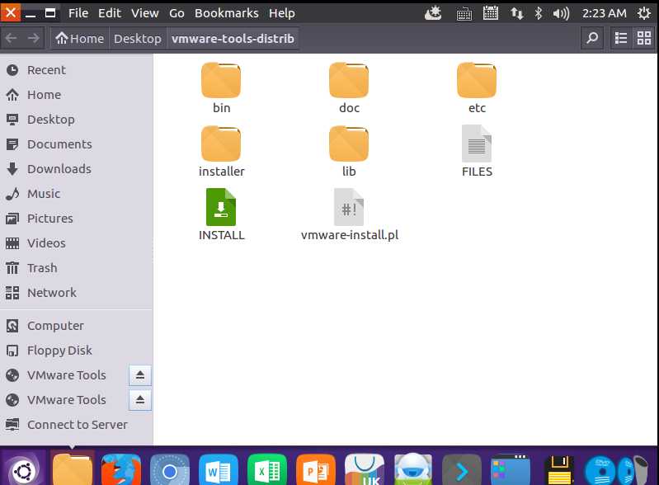
Task: Open the Ubuntu launcher in the dock
Action: point(23,470)
